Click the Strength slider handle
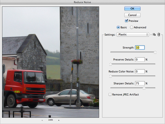 (155, 52)
